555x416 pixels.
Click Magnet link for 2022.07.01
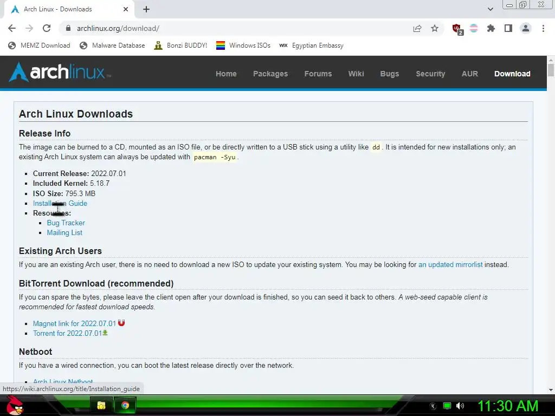74,324
